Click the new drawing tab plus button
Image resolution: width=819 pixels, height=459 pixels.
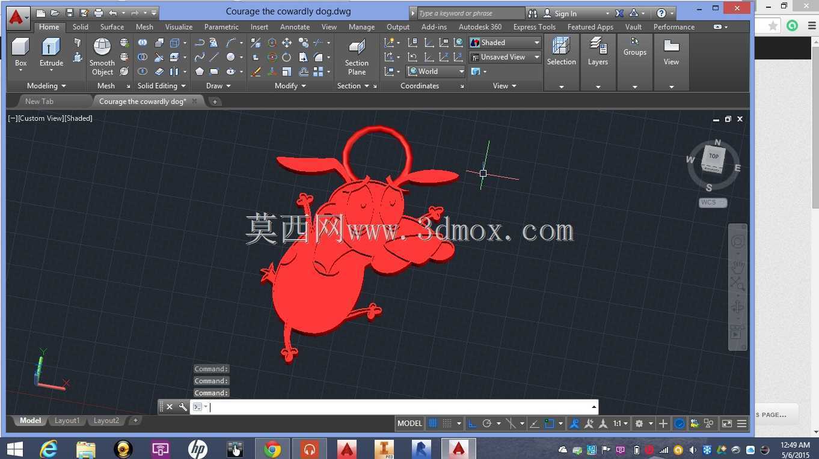(x=215, y=102)
